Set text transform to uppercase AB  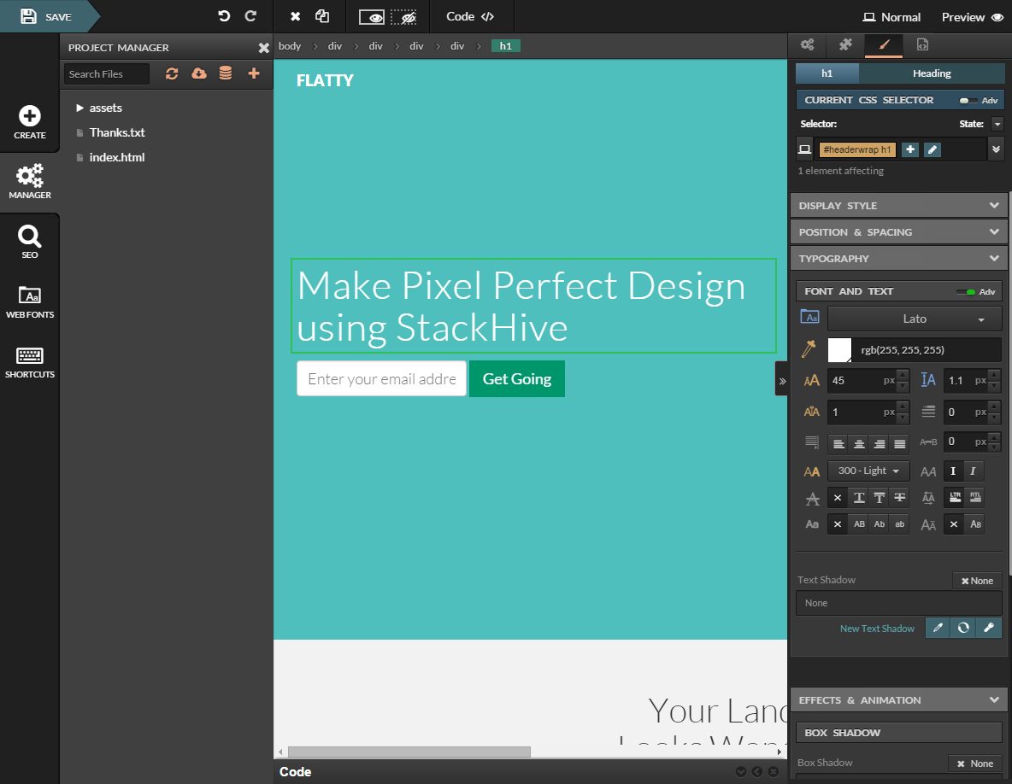coord(859,524)
